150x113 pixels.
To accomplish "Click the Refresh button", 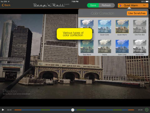I will (107, 5).
